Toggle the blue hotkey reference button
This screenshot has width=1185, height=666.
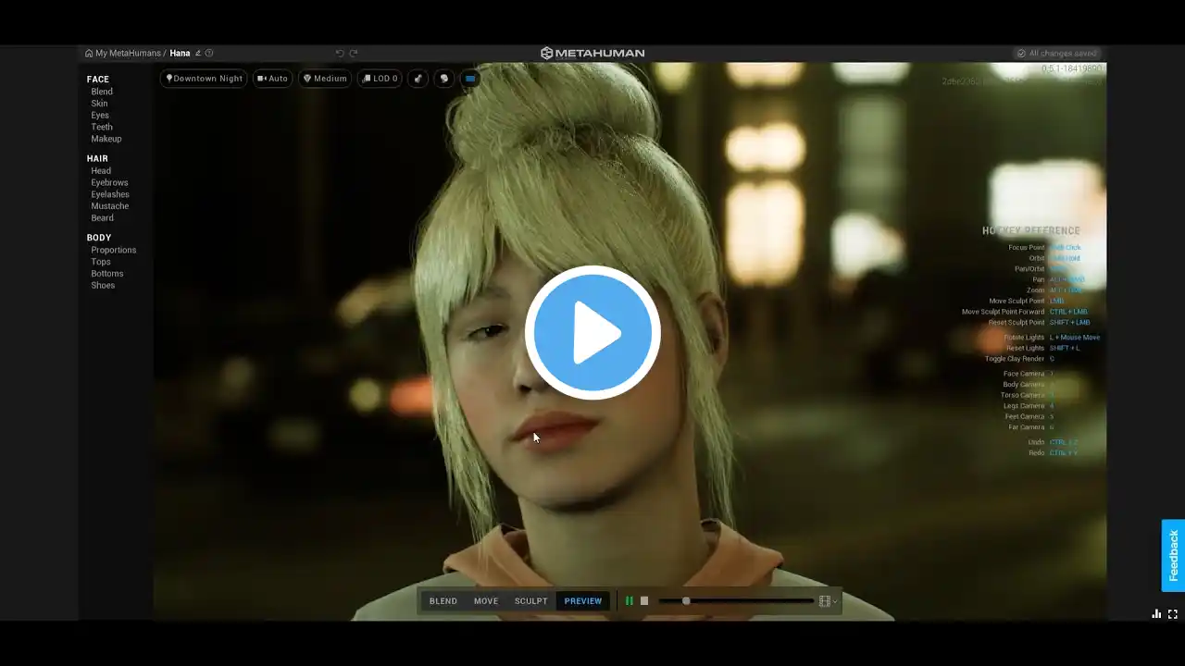(x=470, y=79)
